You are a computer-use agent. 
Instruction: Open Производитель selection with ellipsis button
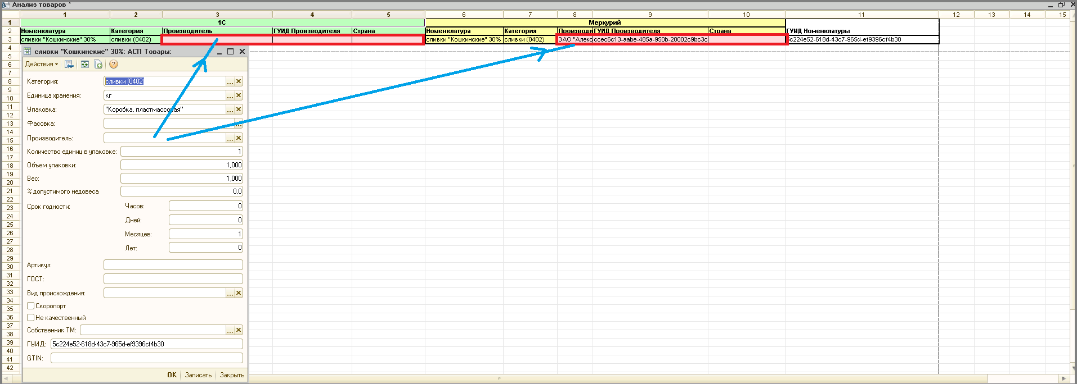[x=230, y=138]
